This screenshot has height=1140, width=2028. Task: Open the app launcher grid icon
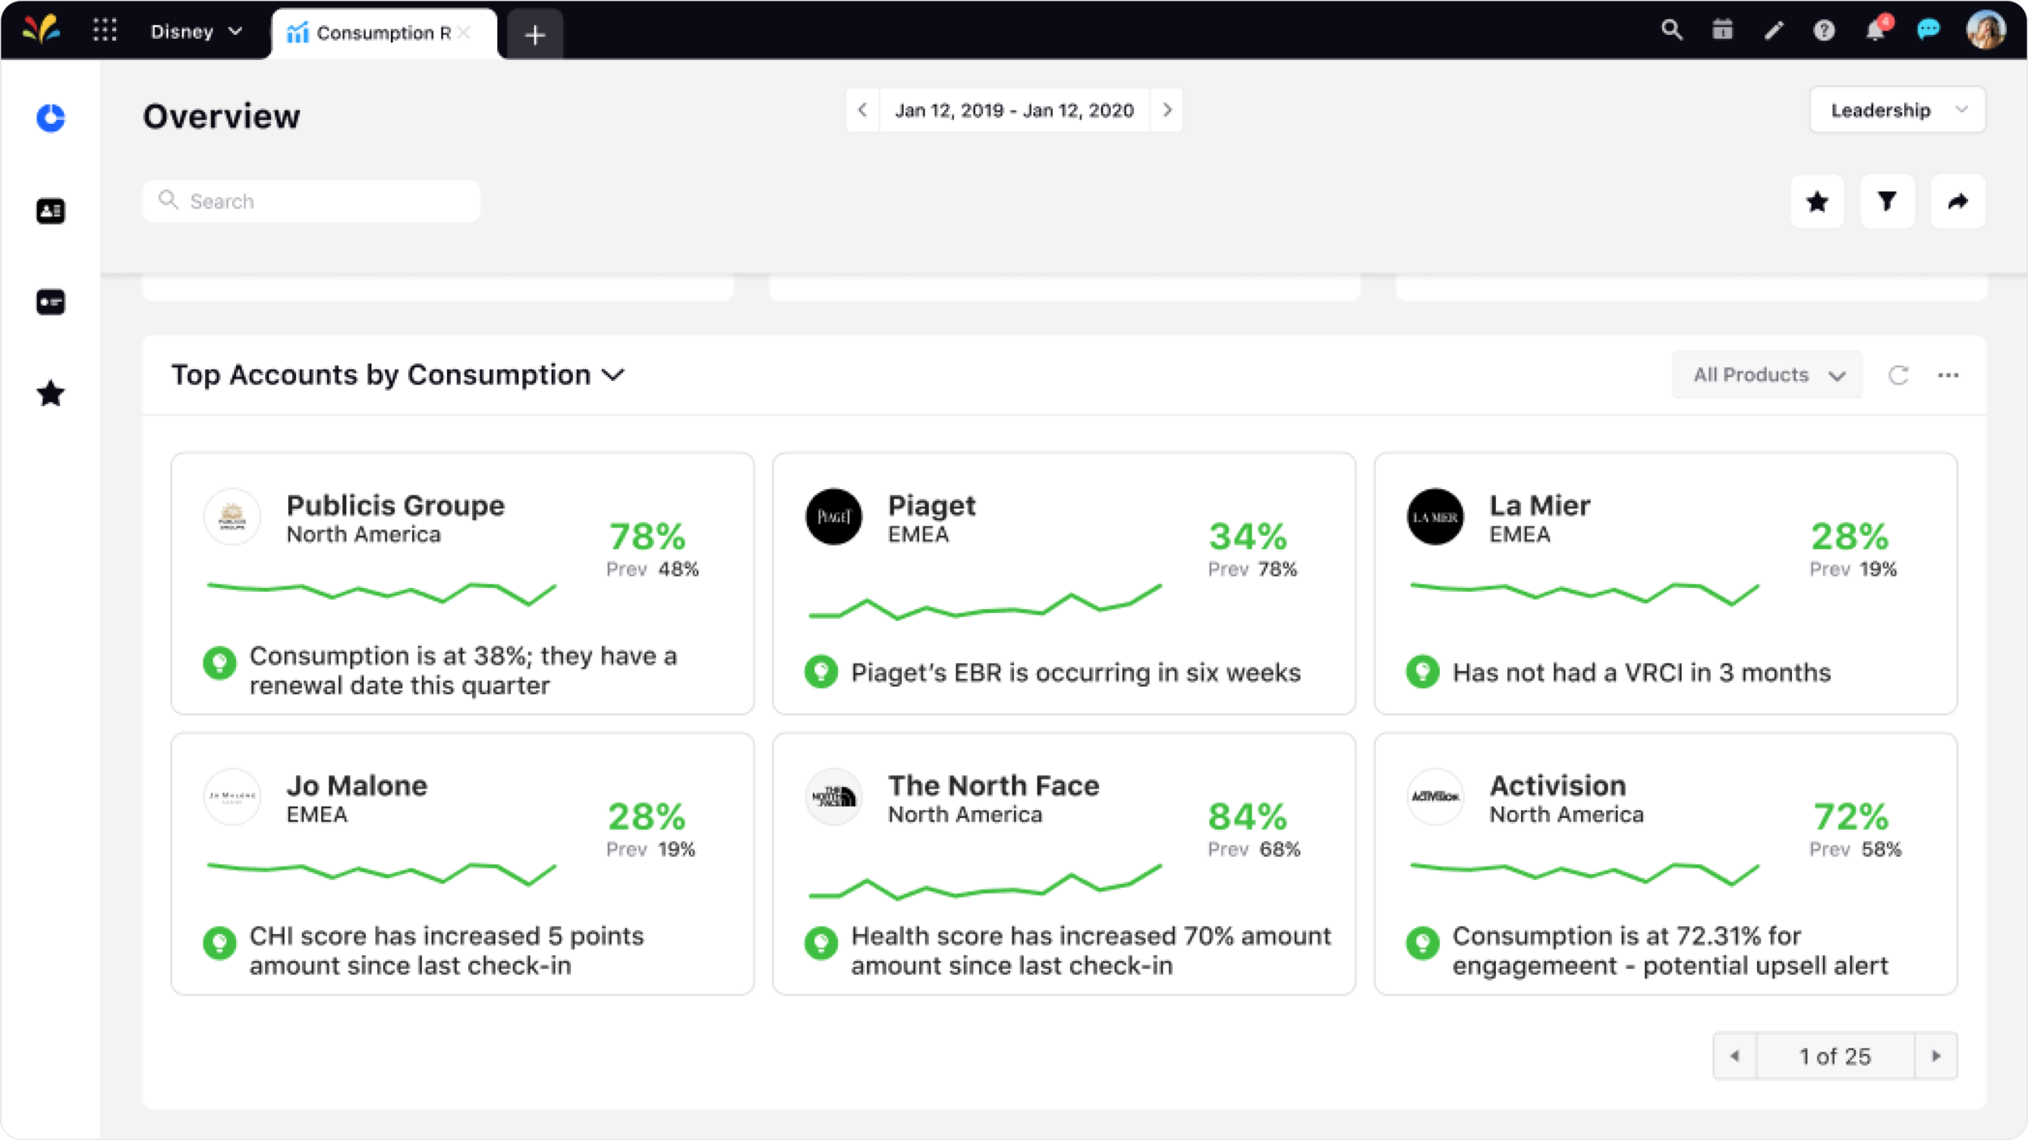[x=105, y=31]
